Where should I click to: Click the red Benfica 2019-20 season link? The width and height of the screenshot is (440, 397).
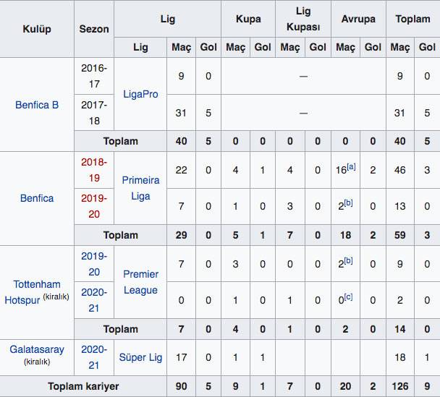coord(94,206)
